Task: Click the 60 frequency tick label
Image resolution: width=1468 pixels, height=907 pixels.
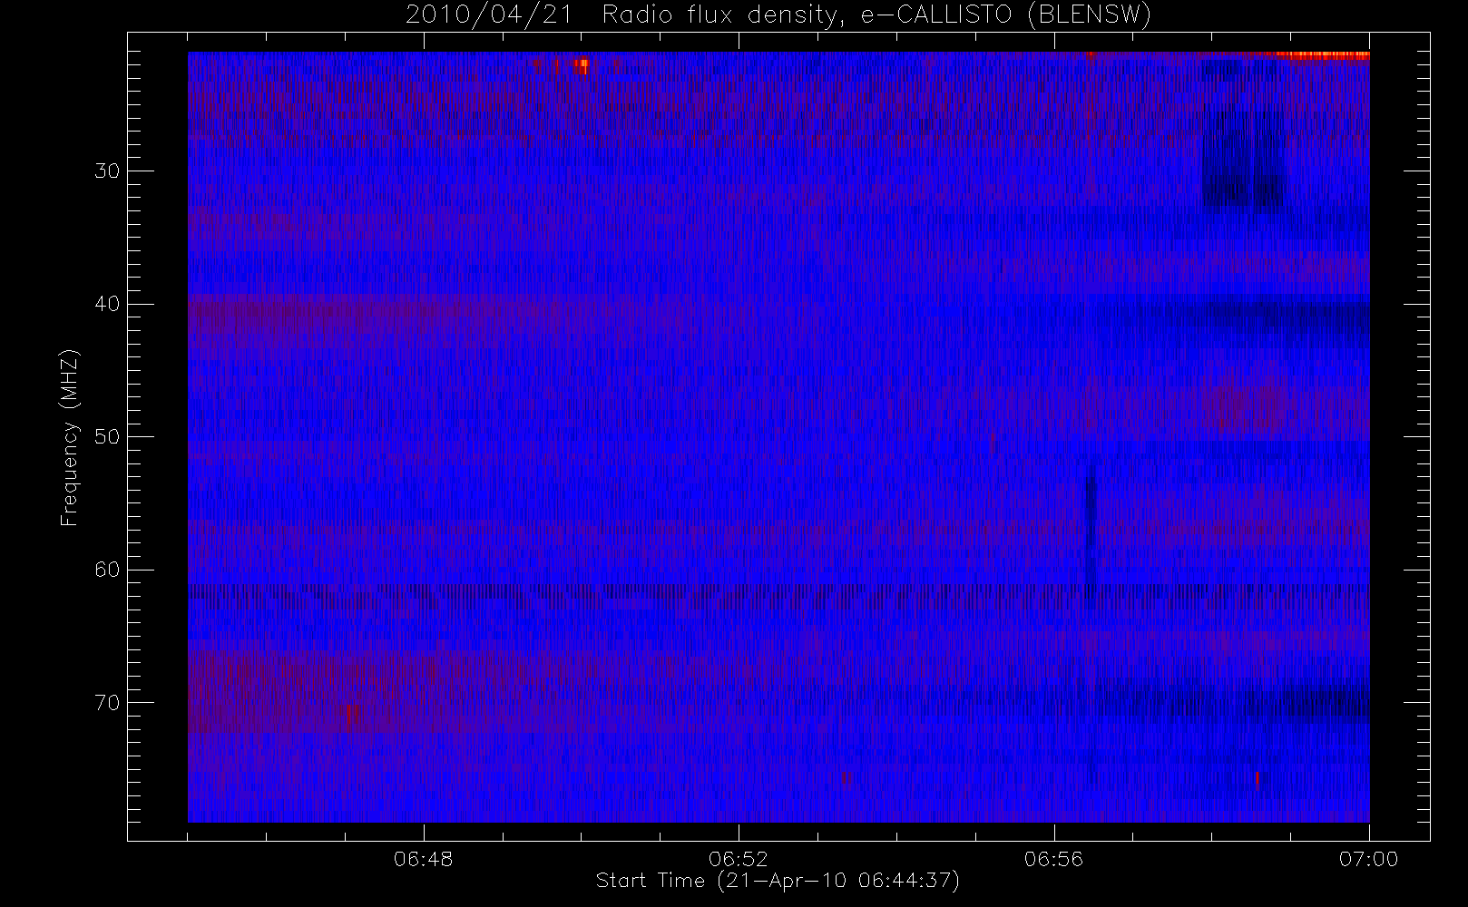Action: pyautogui.click(x=107, y=570)
